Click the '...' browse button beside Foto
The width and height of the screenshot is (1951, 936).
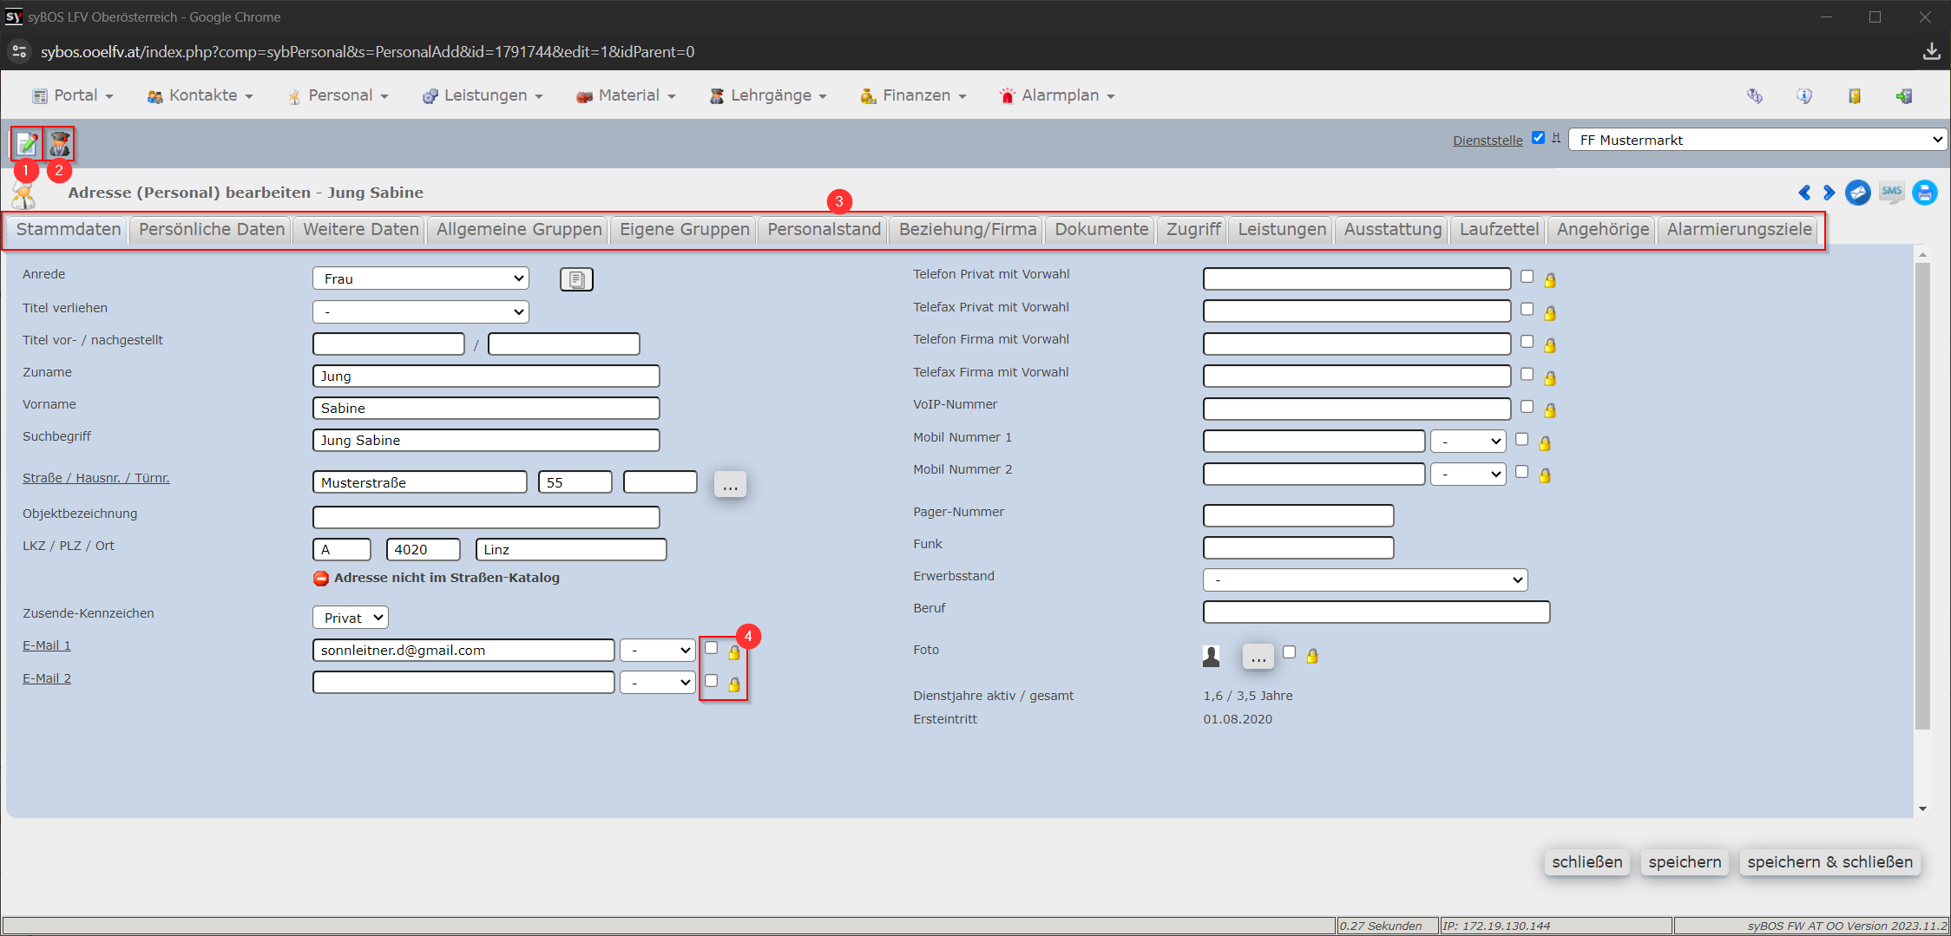pos(1258,657)
